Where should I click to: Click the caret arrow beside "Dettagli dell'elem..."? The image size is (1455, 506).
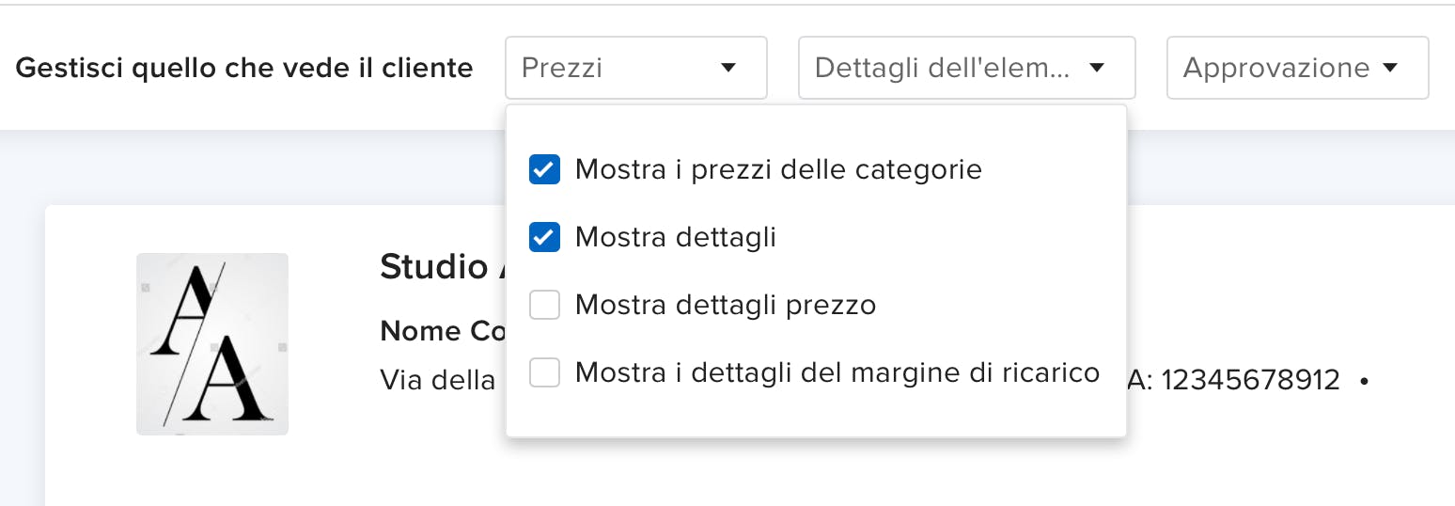pos(1096,68)
